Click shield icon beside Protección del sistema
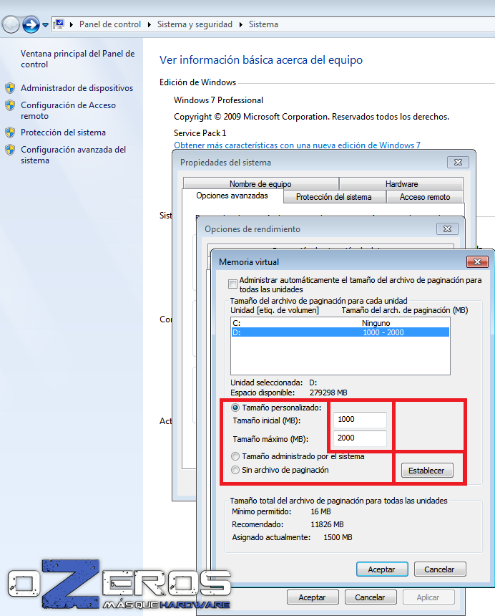The width and height of the screenshot is (495, 616). pyautogui.click(x=11, y=133)
